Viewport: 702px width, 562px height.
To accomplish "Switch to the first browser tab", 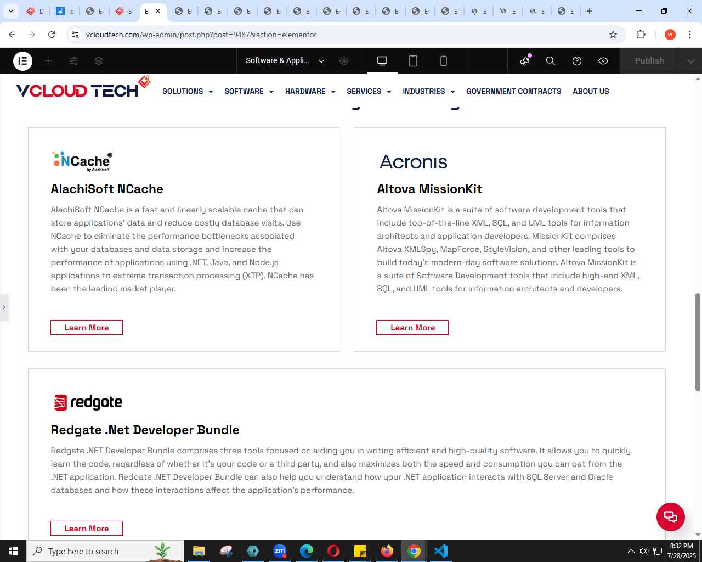I will coord(36,11).
